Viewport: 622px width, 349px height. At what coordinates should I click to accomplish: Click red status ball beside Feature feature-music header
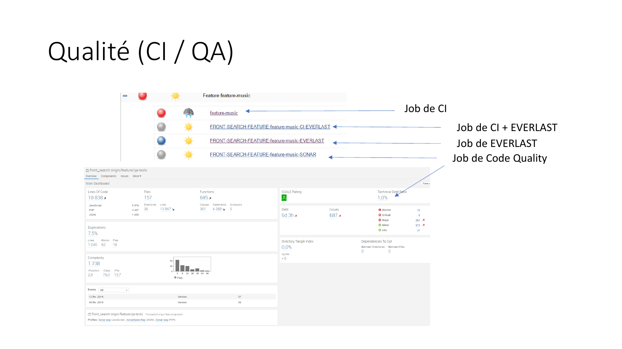point(143,96)
